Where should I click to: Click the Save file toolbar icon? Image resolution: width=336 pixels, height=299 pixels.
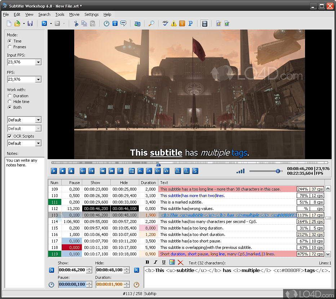click(30, 24)
